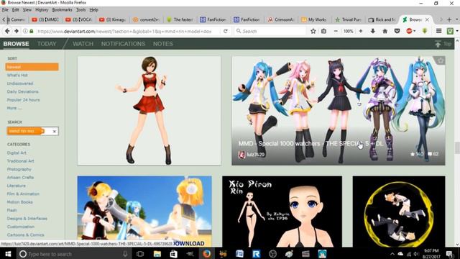Bookmark this page with the star icon
The width and height of the screenshot is (460, 259).
(x=313, y=31)
